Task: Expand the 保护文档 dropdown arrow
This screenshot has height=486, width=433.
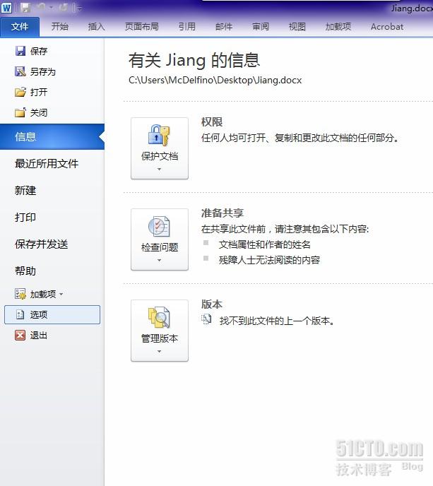Action: pos(160,170)
